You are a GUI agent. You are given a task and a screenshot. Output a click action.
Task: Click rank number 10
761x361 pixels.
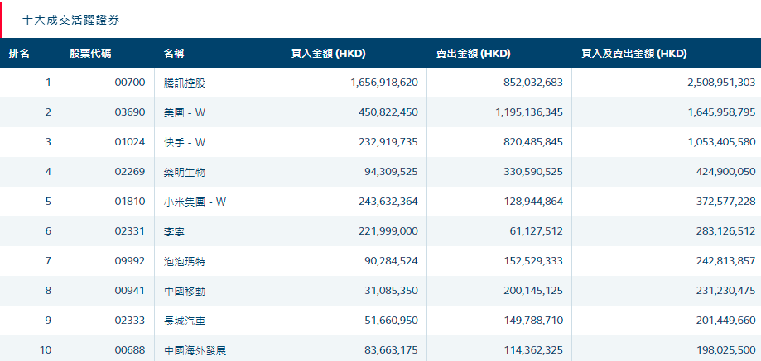click(x=46, y=350)
